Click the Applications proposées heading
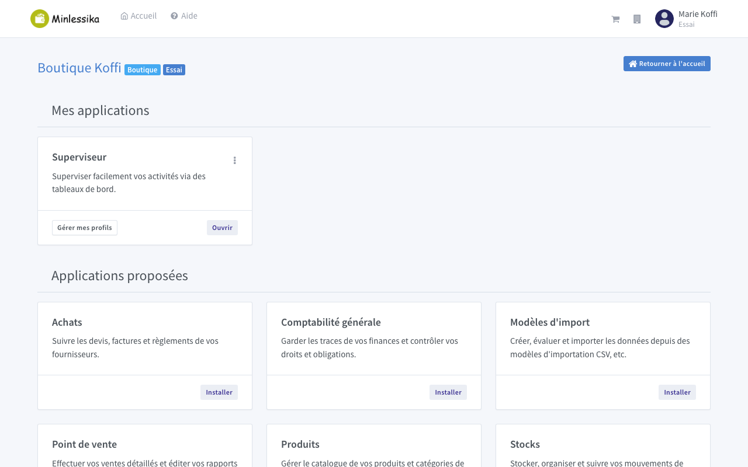This screenshot has width=748, height=467. [x=120, y=276]
